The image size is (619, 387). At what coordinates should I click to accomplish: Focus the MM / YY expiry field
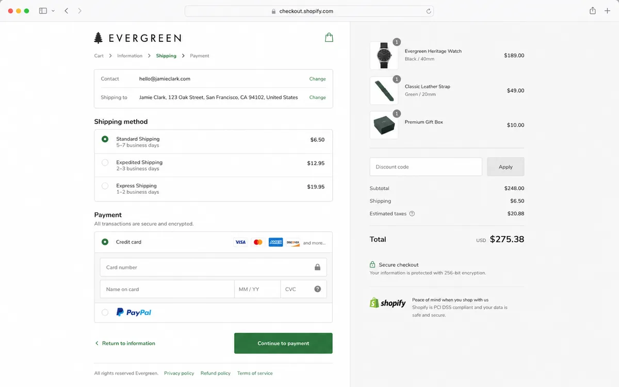[257, 289]
